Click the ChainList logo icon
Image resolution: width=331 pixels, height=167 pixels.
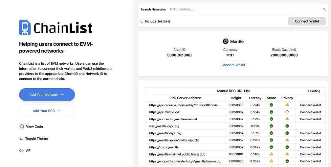(25, 27)
